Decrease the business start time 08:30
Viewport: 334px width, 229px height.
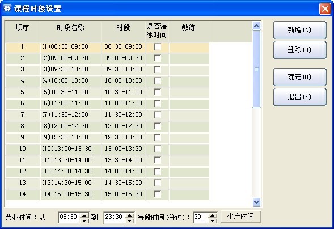(84, 220)
